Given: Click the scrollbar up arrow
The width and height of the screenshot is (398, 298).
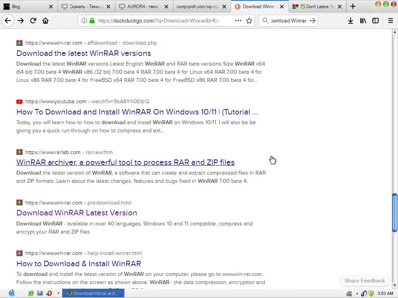Looking at the screenshot, I should (395, 32).
